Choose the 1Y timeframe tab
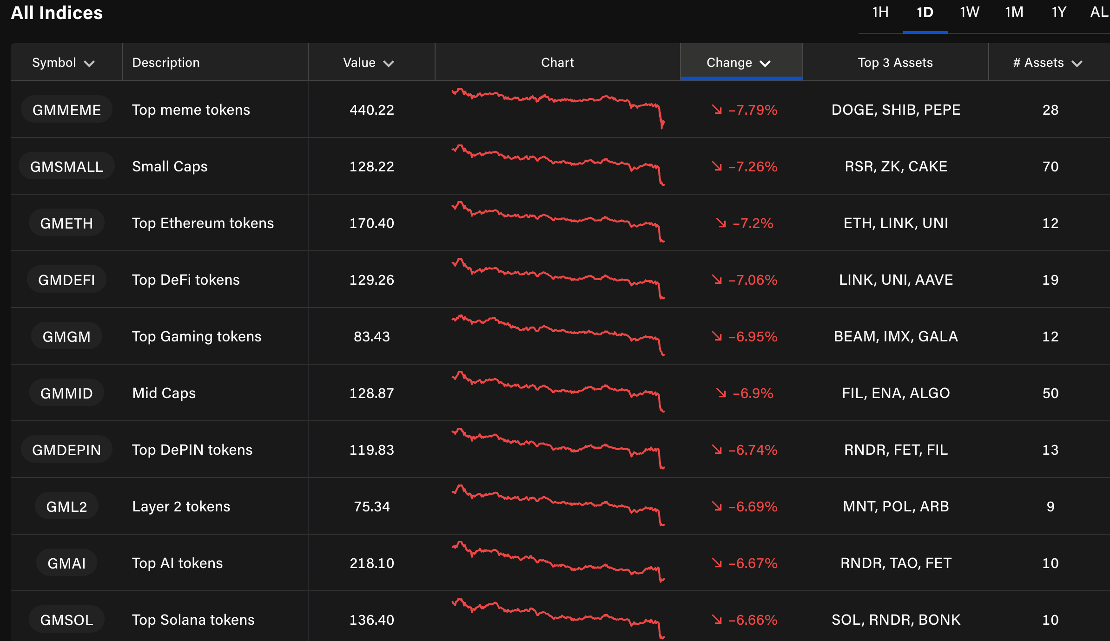1110x641 pixels. 1059,13
